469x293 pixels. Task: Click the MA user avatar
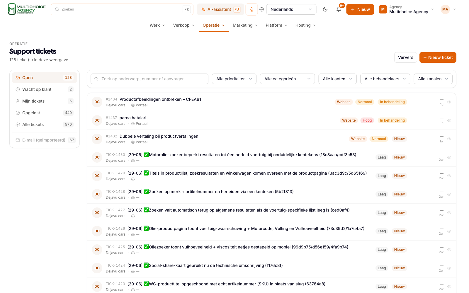point(445,9)
